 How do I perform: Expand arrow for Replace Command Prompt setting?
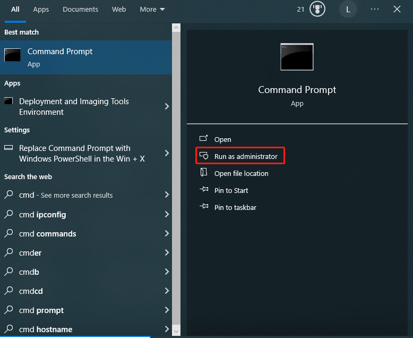point(167,153)
